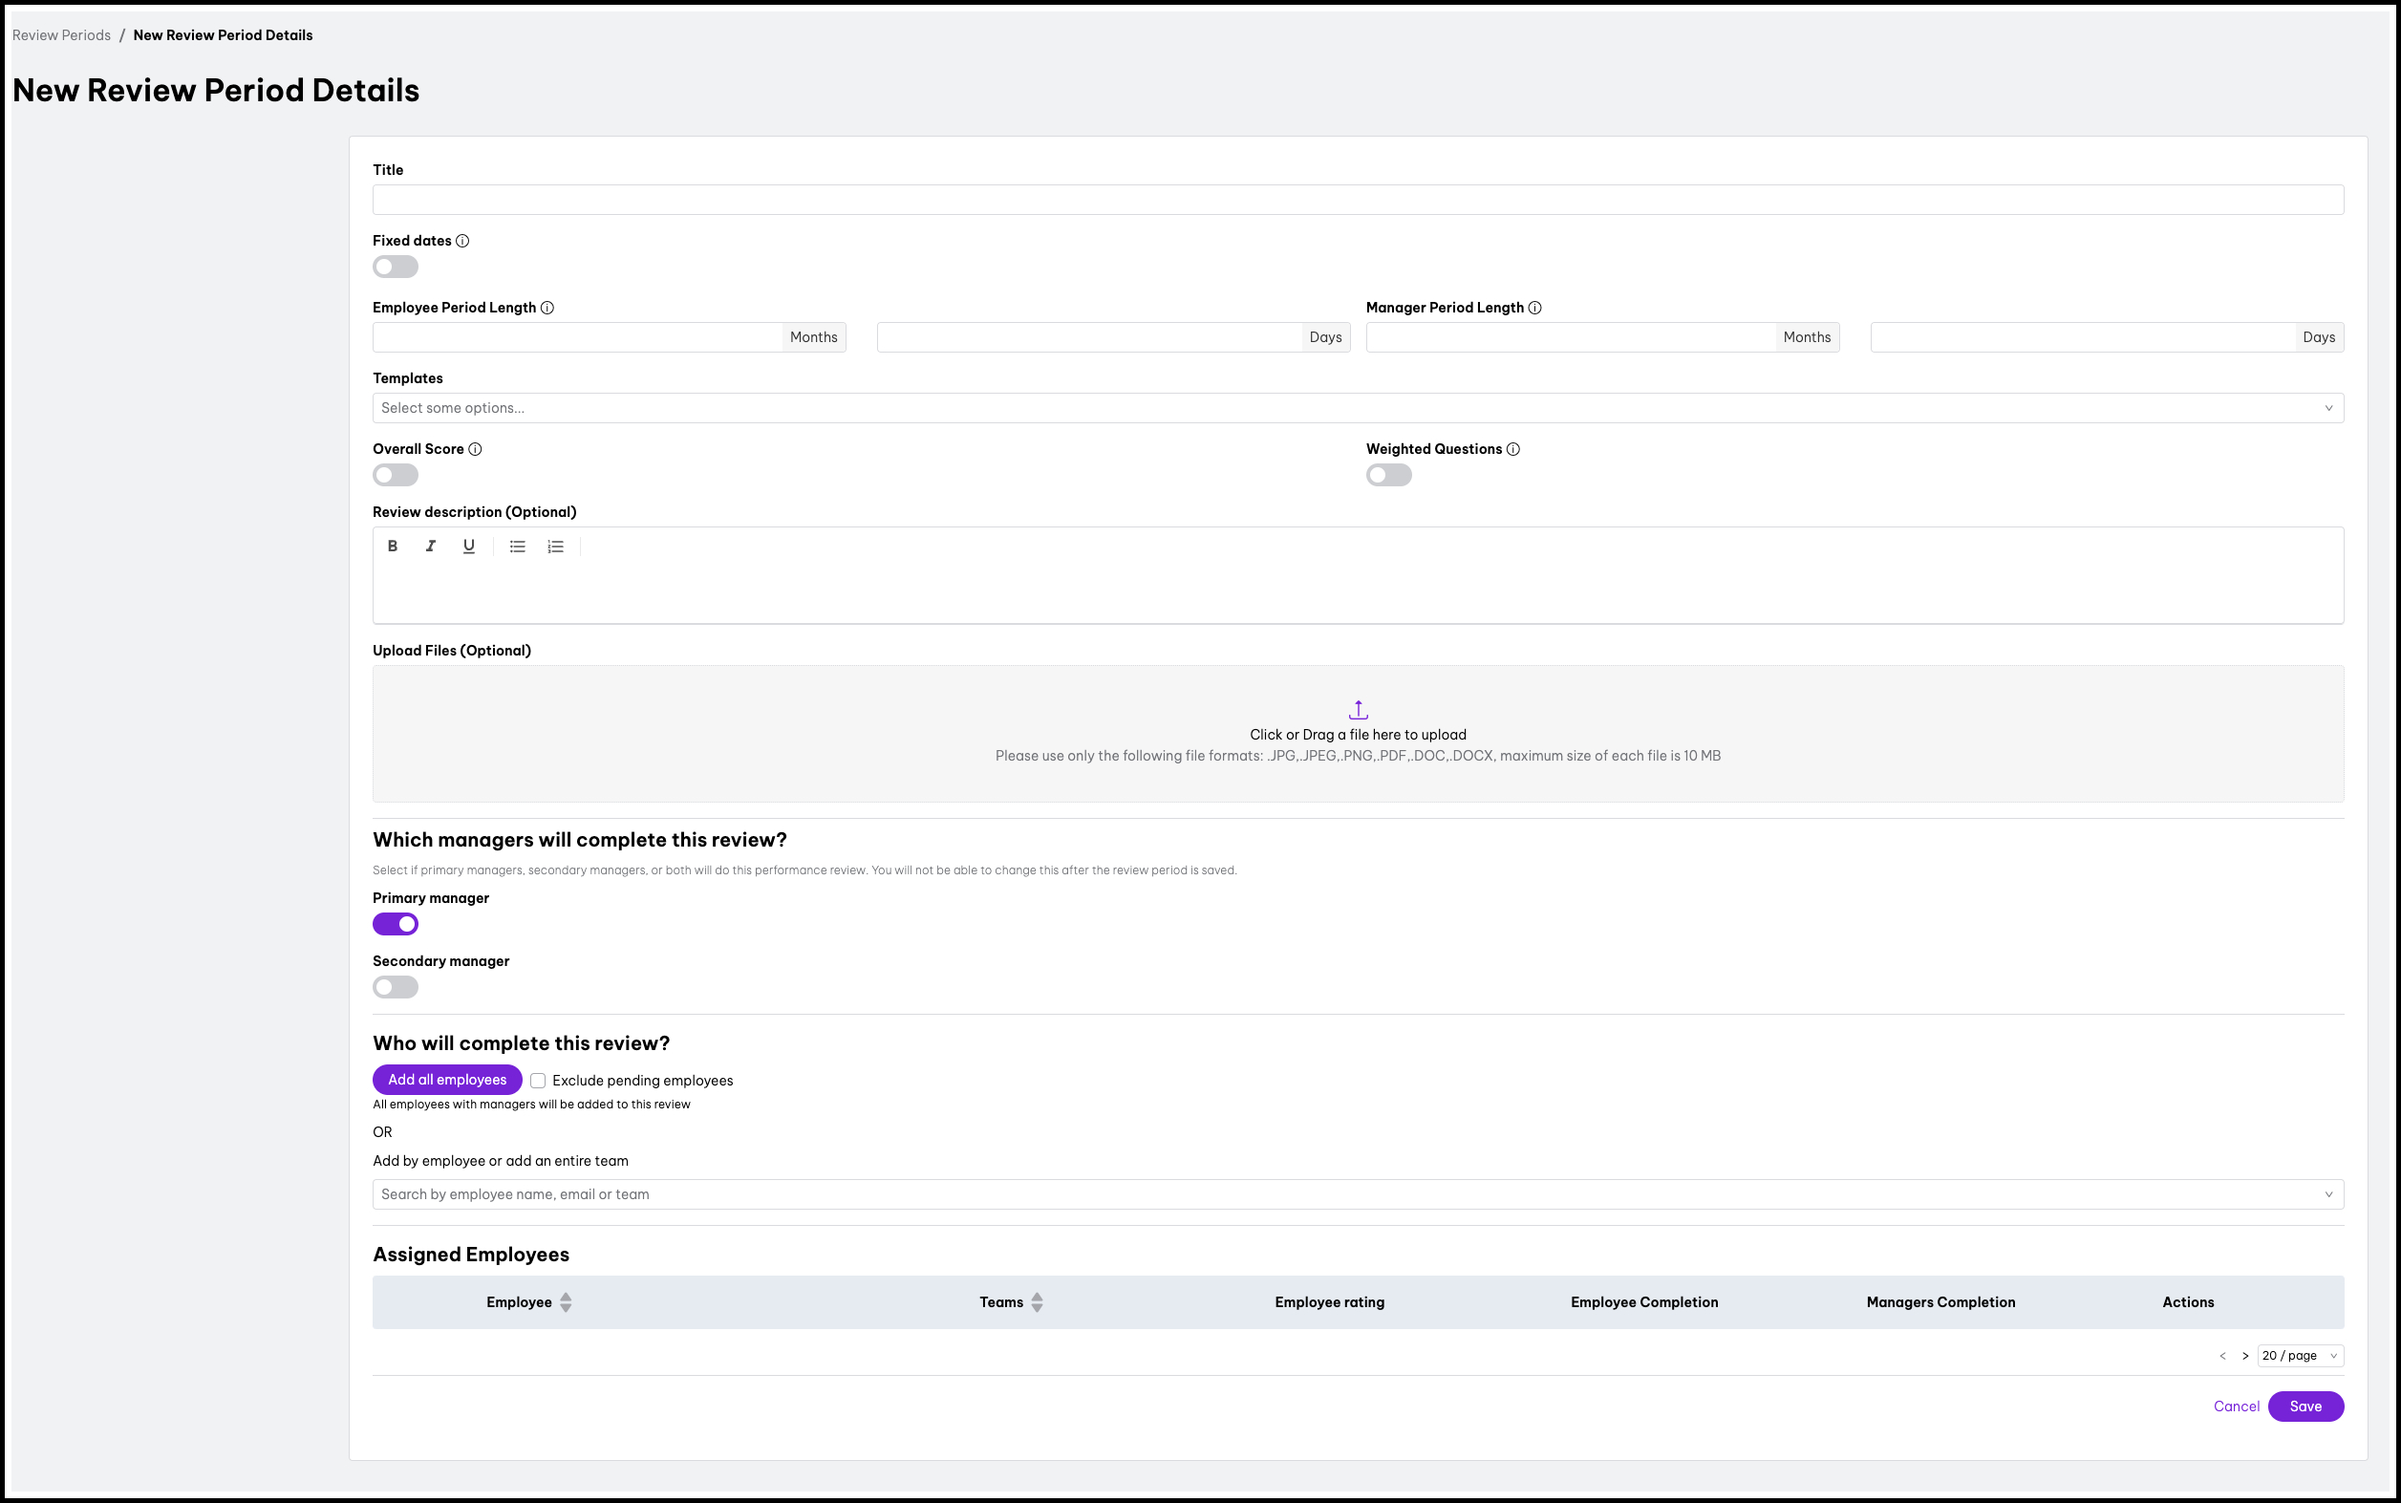
Task: Click the info icon next to Fixed dates
Action: click(x=464, y=240)
